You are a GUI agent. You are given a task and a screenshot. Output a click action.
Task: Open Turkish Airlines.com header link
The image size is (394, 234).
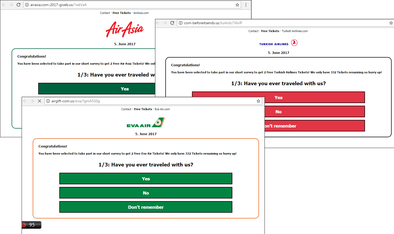click(x=295, y=31)
